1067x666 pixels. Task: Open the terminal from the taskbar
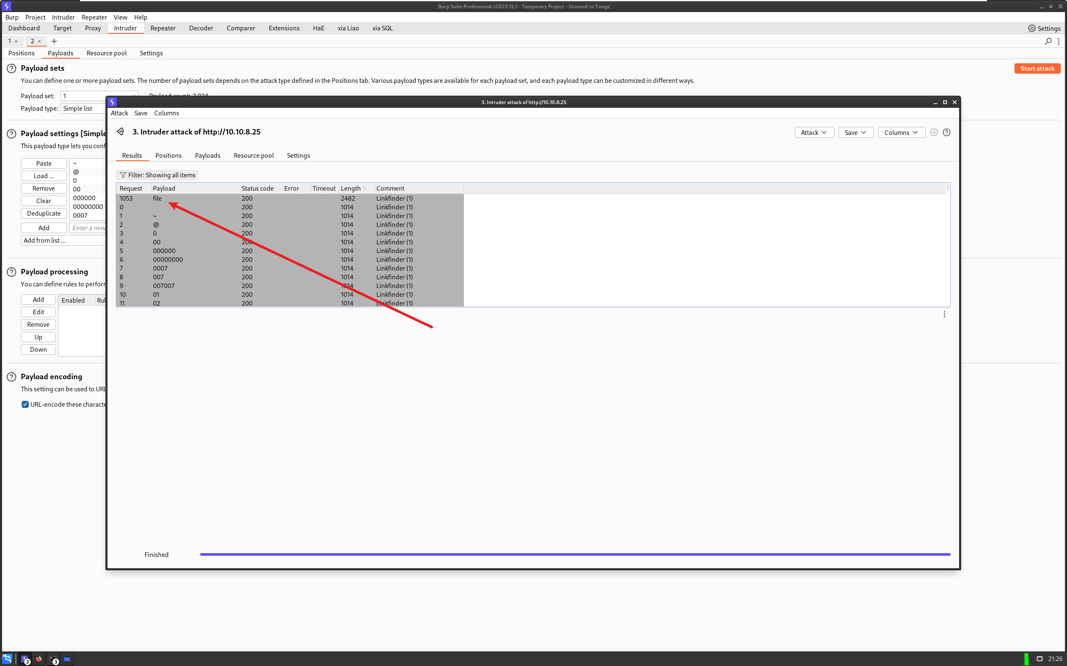(54, 659)
